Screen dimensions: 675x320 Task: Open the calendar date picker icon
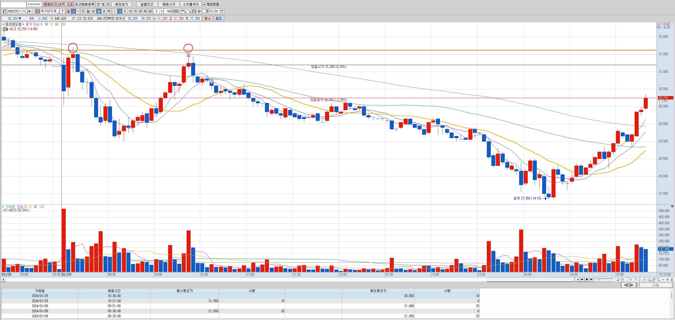coord(222,11)
